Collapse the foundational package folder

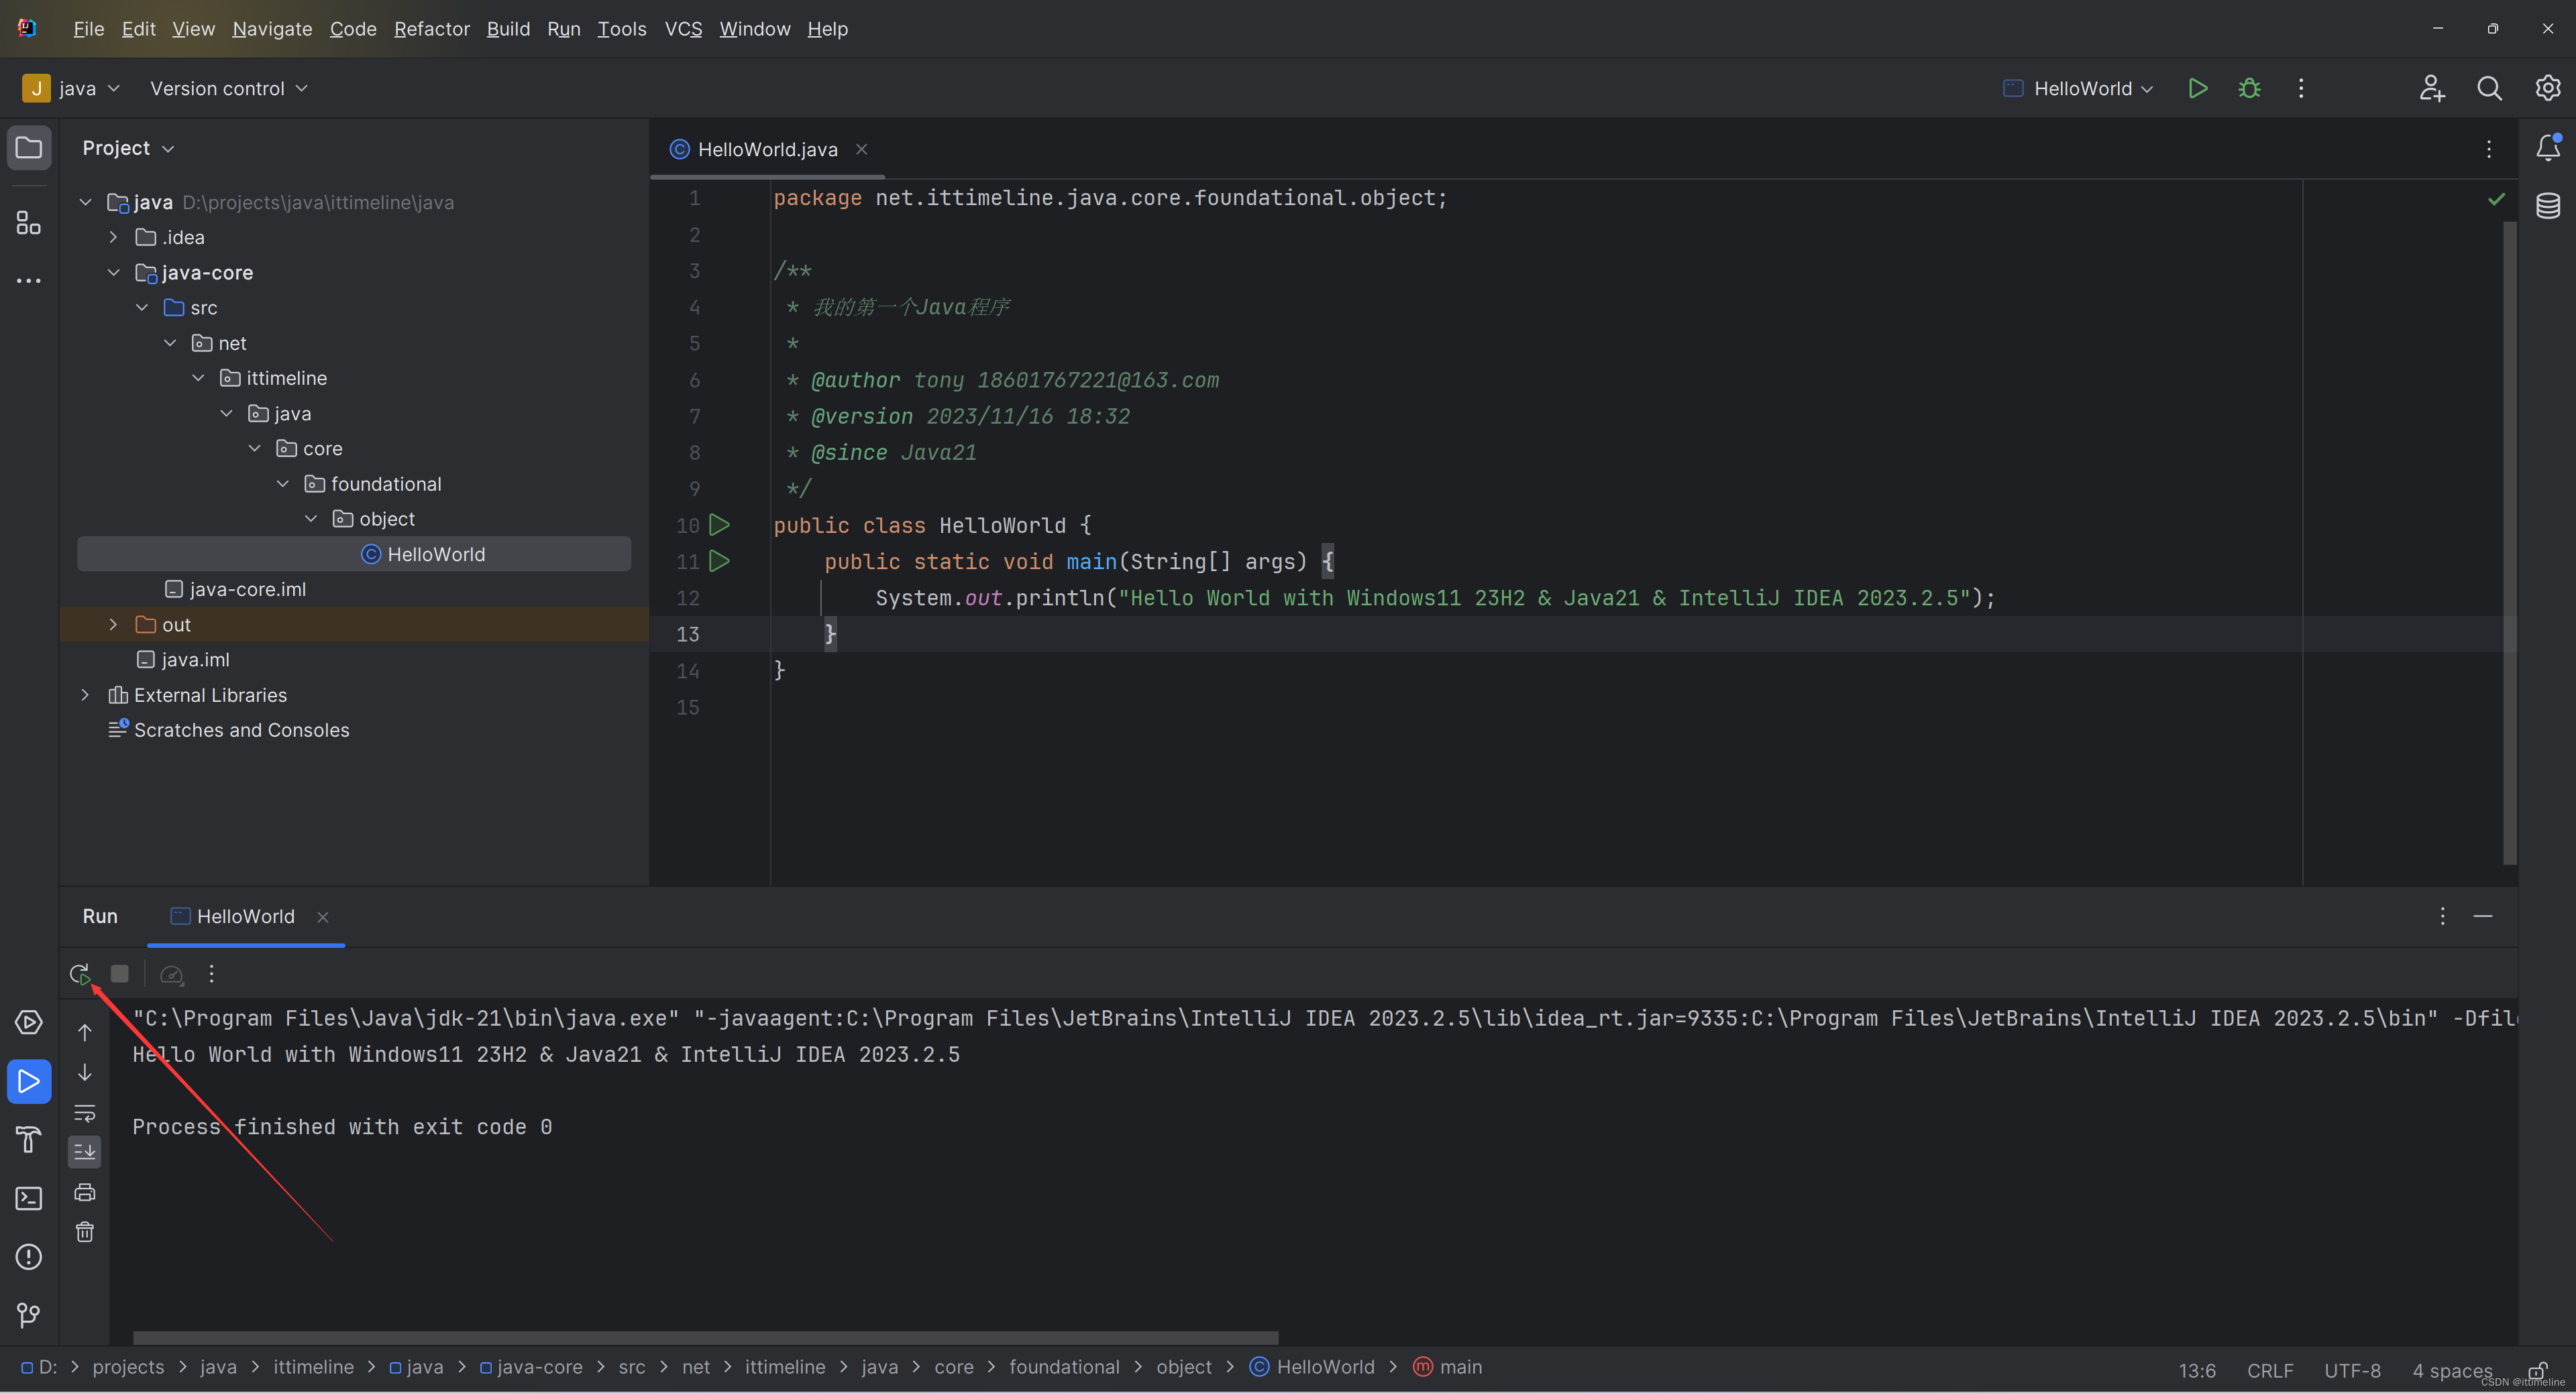(x=280, y=482)
